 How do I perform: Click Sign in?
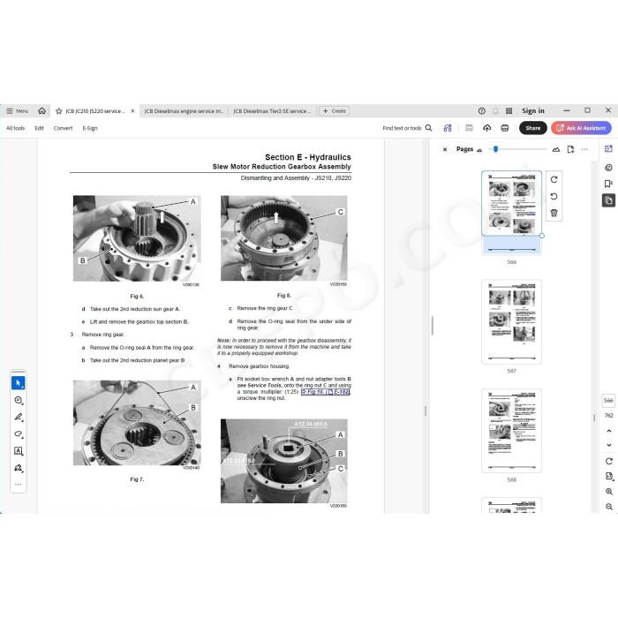[533, 111]
